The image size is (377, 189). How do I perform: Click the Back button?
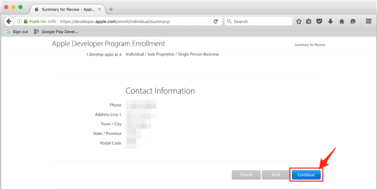(276, 175)
